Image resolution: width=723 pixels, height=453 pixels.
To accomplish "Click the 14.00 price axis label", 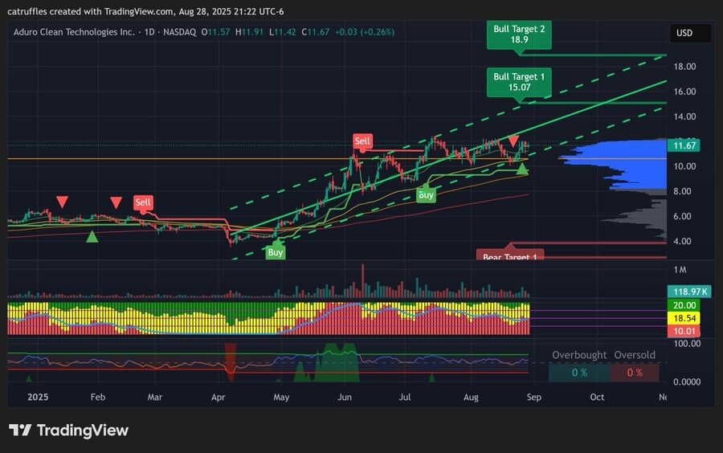I will click(684, 116).
